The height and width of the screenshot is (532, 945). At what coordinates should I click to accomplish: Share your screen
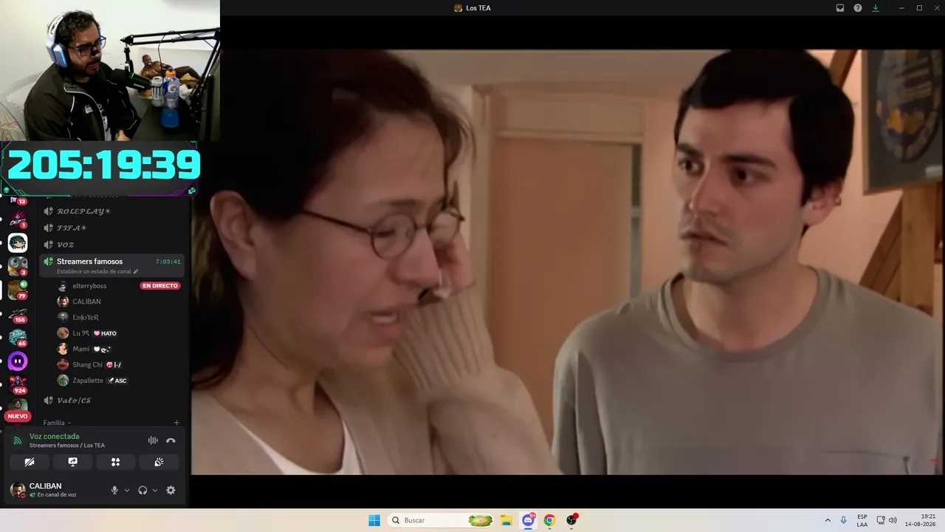tap(72, 462)
